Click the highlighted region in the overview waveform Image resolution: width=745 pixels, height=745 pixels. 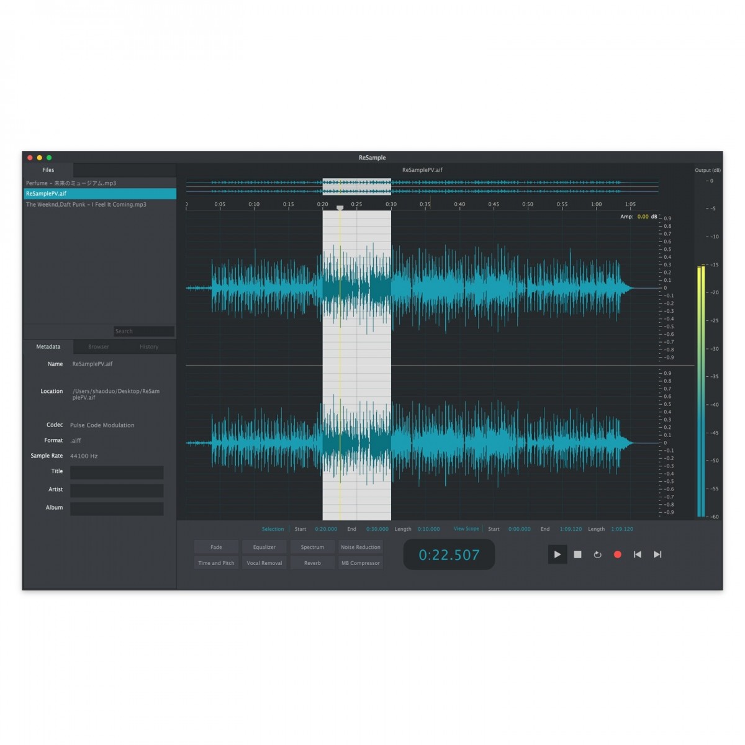click(x=356, y=186)
